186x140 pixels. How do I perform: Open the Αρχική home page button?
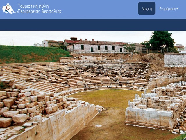coord(146,8)
